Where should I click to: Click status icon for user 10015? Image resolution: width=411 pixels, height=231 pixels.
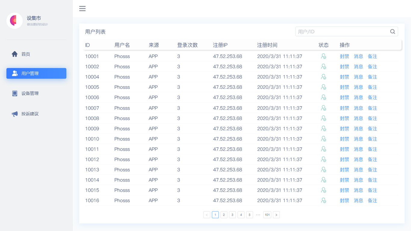click(323, 190)
